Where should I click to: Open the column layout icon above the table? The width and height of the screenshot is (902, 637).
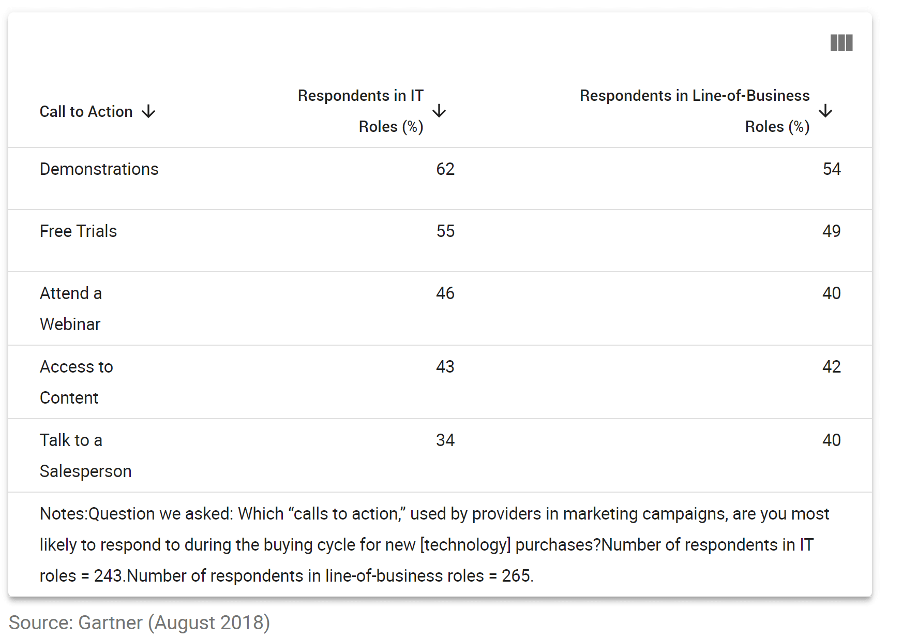tap(841, 43)
